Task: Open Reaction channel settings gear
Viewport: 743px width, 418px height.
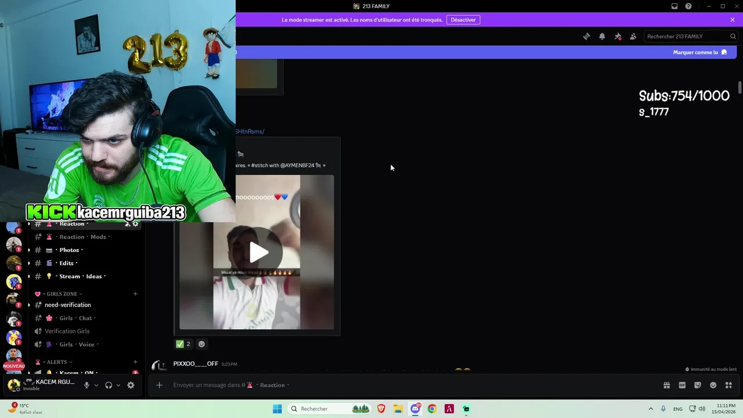Action: pos(135,224)
